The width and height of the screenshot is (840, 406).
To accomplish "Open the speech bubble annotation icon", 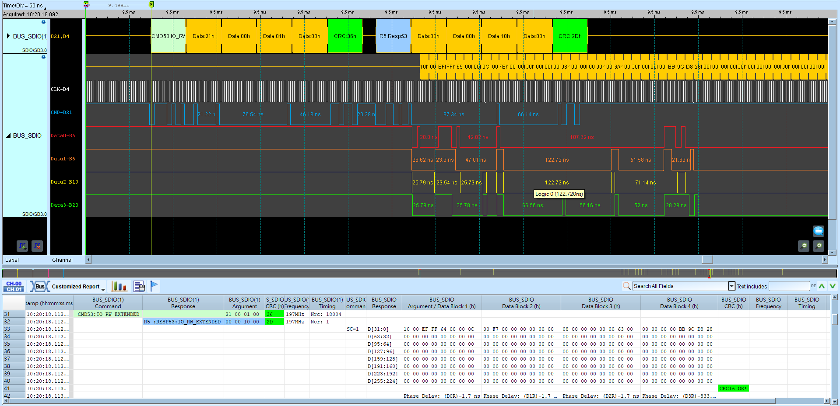I will (819, 231).
